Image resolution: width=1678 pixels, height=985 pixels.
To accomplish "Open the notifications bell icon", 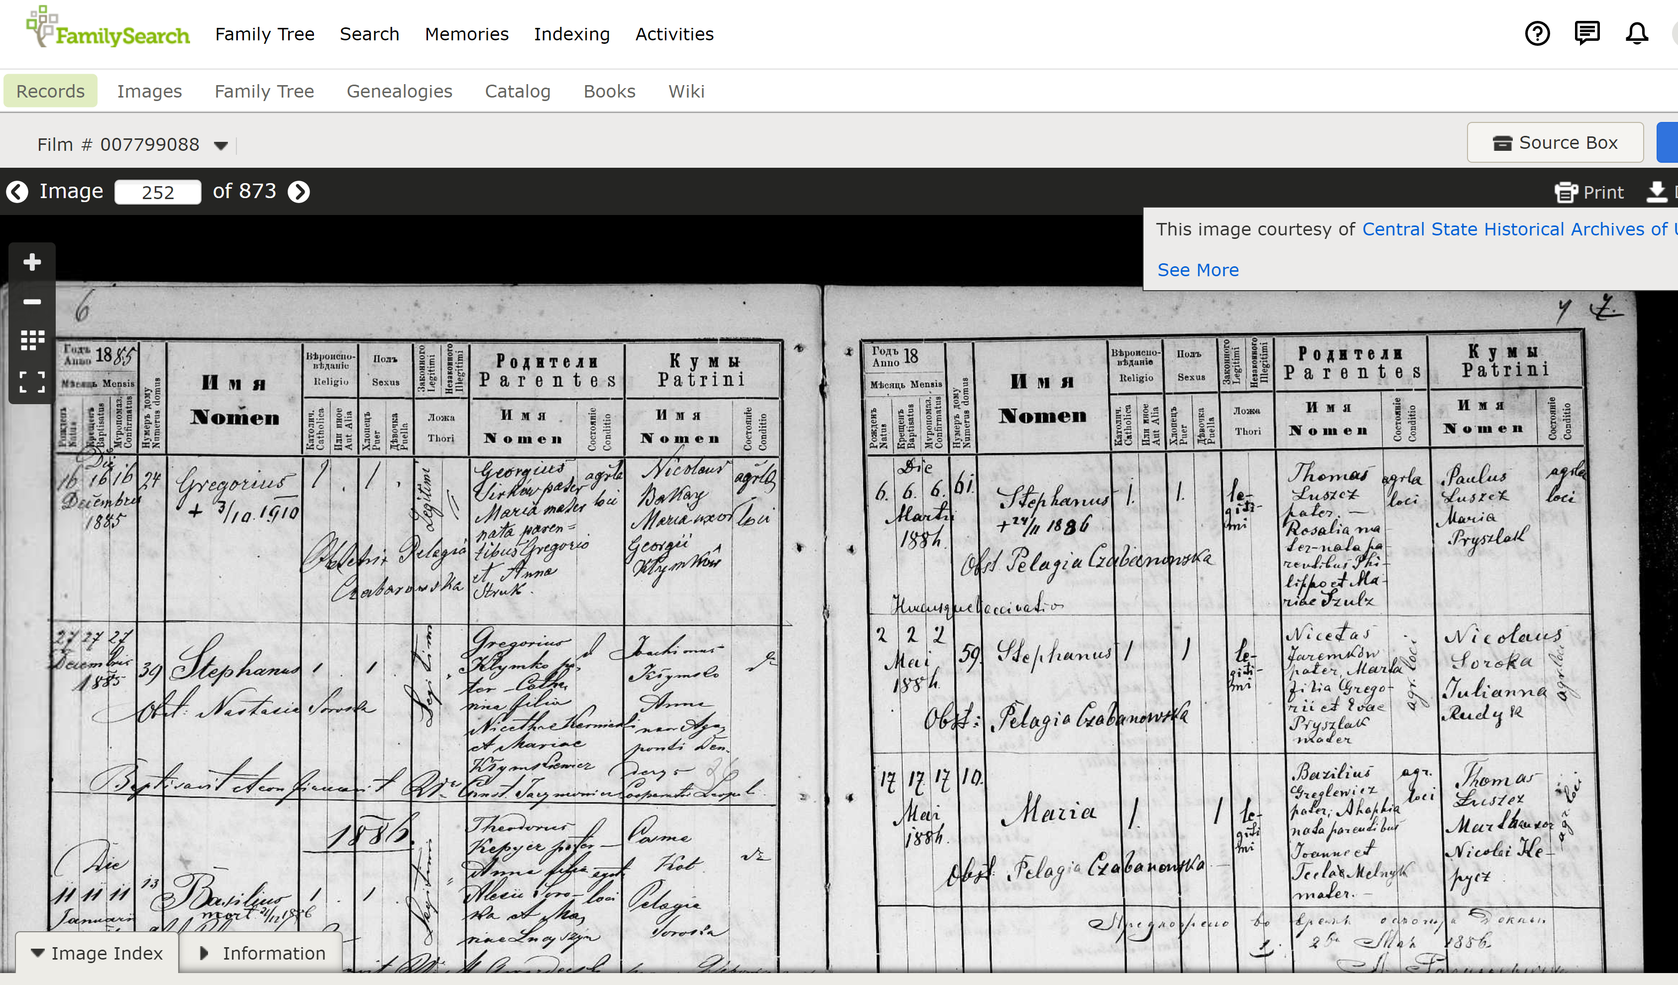I will (x=1637, y=33).
